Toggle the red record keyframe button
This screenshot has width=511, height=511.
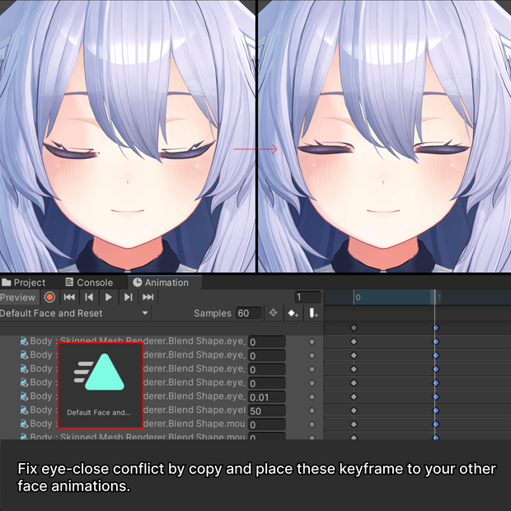click(49, 298)
